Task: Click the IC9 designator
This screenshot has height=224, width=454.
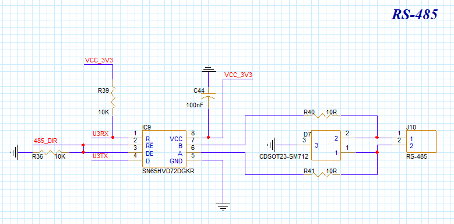Action: tap(146, 127)
